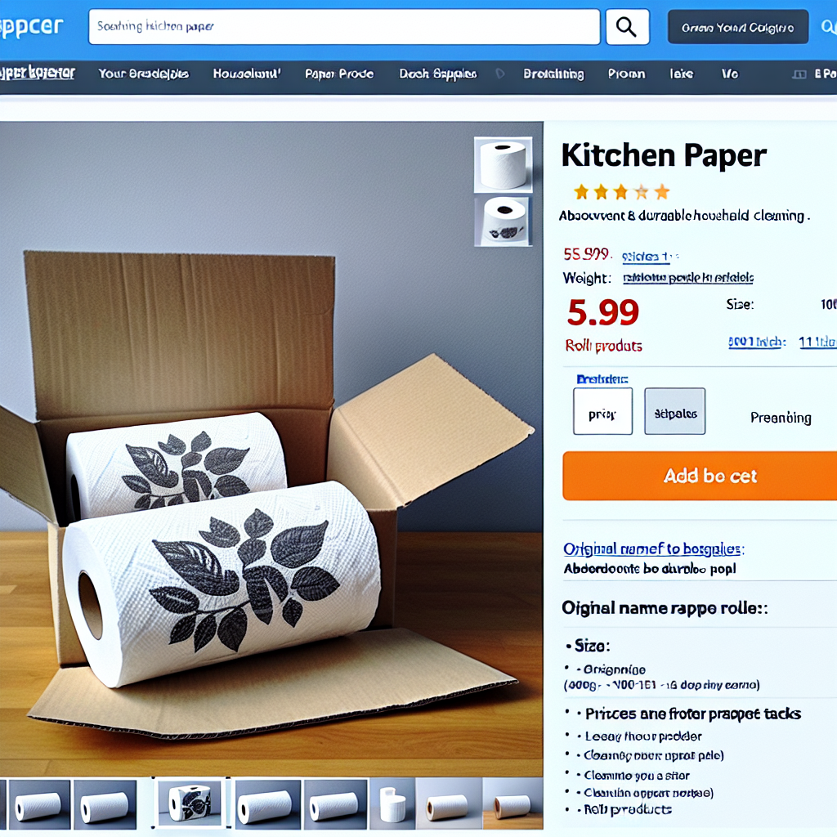Focus the kitchen paper search input field
837x837 pixels.
point(344,27)
